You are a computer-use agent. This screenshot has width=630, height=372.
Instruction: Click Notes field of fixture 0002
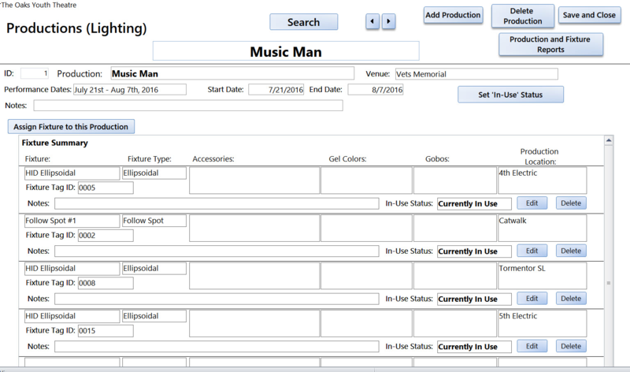pyautogui.click(x=217, y=251)
